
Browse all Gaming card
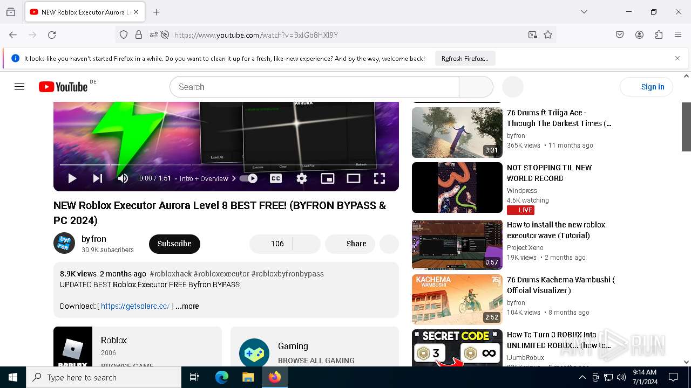pos(315,347)
